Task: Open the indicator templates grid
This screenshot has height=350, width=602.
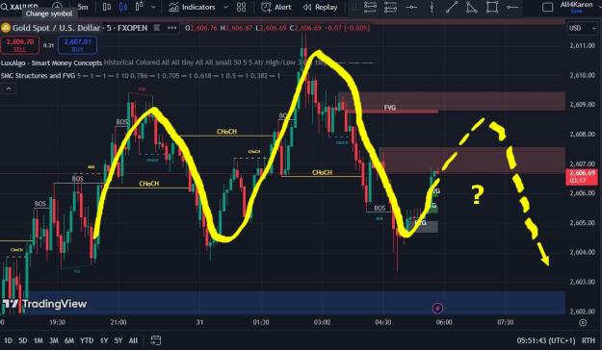Action: [x=241, y=7]
